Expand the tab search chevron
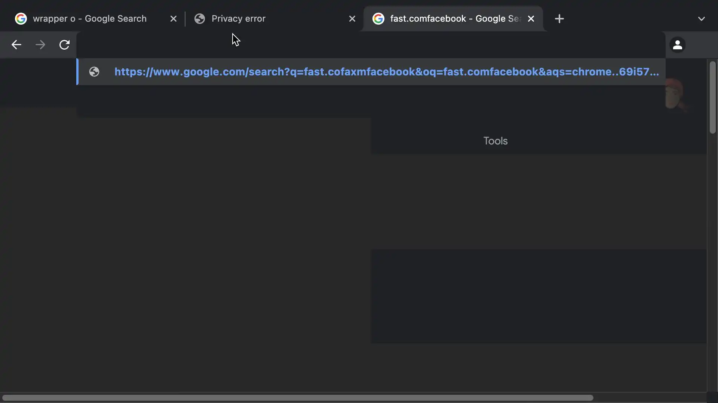The width and height of the screenshot is (718, 403). tap(701, 19)
